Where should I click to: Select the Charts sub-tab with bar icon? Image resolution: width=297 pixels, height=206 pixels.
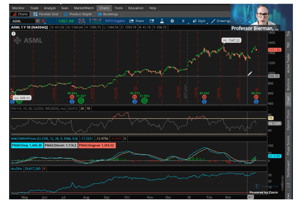(20, 14)
